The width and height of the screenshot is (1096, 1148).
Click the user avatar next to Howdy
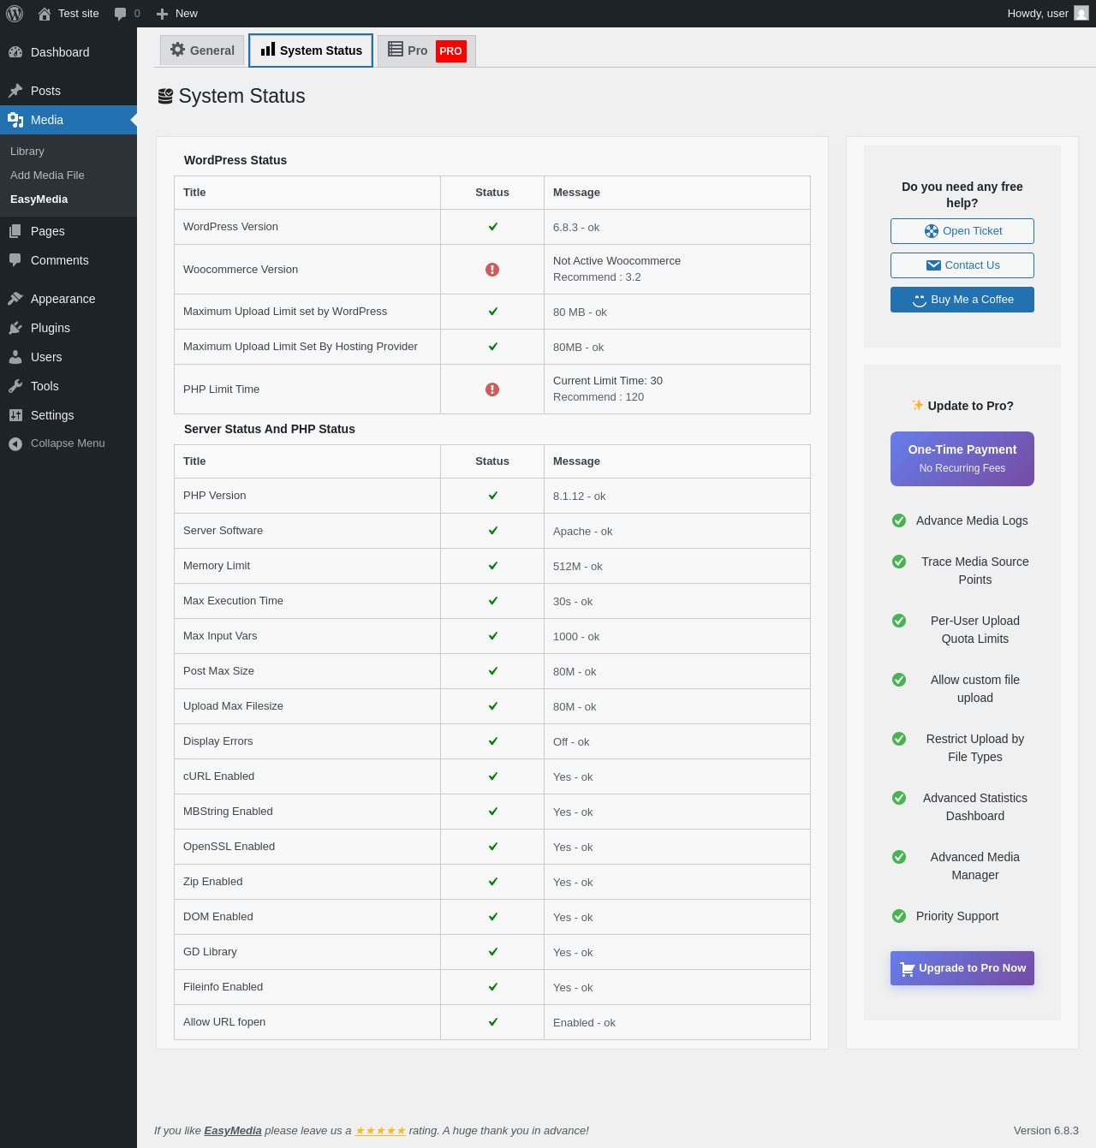pos(1081,14)
